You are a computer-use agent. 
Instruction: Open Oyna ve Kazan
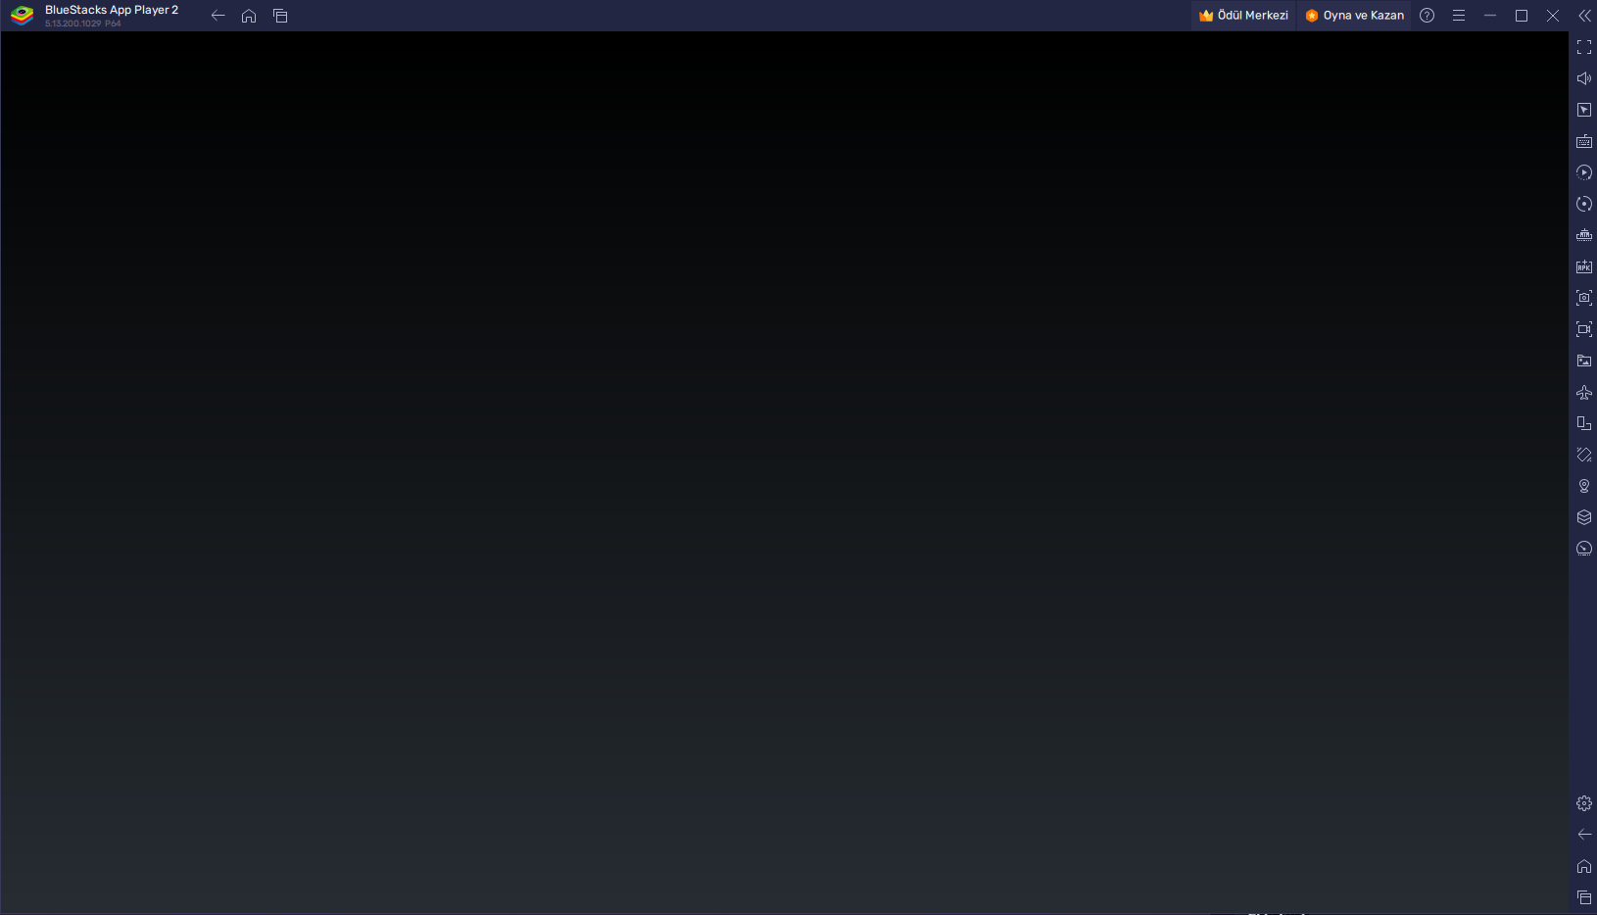click(1354, 16)
